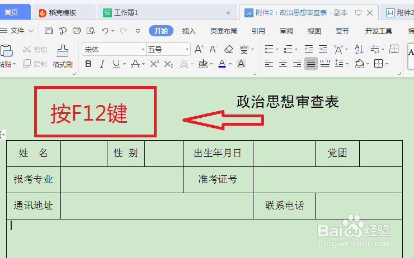The image size is (414, 258).
Task: Click the decrease indent icon
Action: tap(309, 49)
